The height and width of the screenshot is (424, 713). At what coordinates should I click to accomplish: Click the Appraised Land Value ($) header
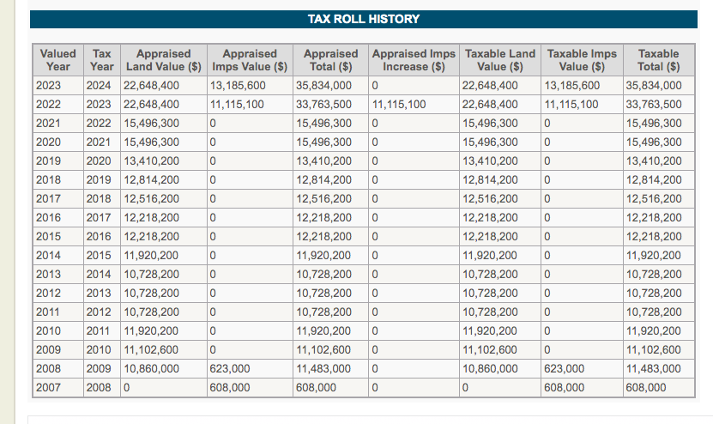(x=164, y=60)
